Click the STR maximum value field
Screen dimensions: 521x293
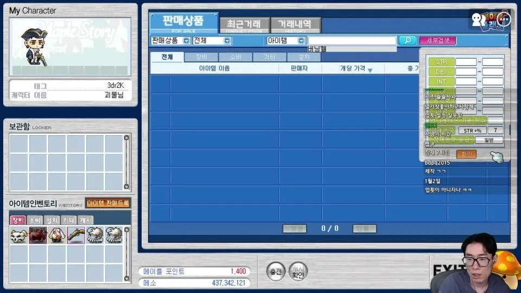point(493,62)
